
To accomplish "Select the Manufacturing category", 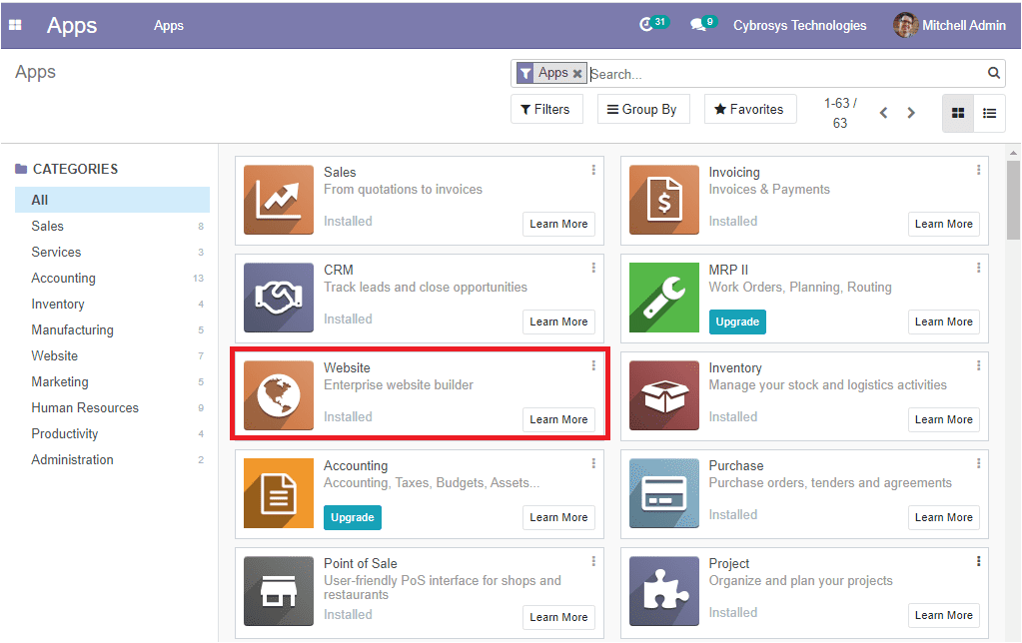I will tap(112, 330).
